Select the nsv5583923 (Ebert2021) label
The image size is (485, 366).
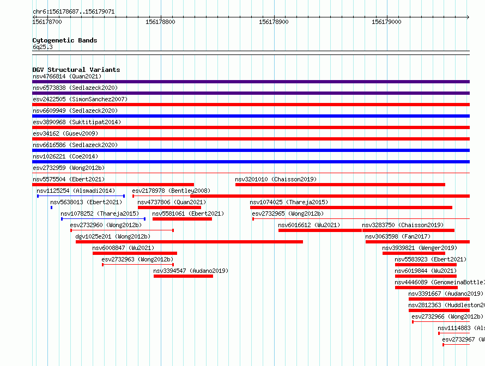[x=431, y=259]
